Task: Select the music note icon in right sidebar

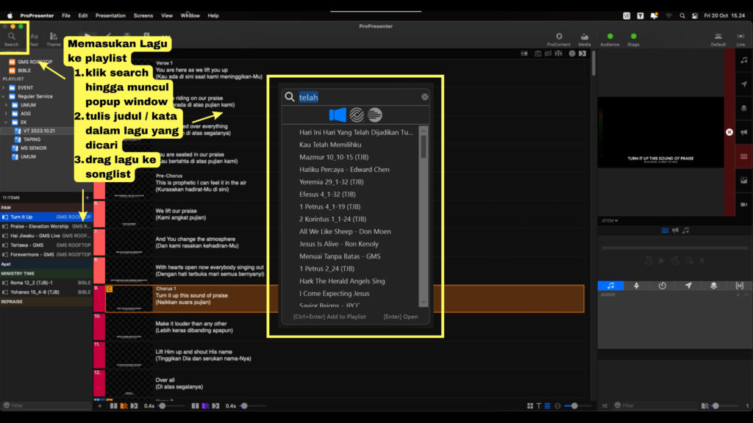Action: [x=744, y=60]
